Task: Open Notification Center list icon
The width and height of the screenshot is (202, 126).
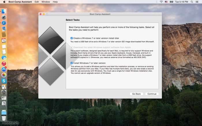Action: click(197, 2)
